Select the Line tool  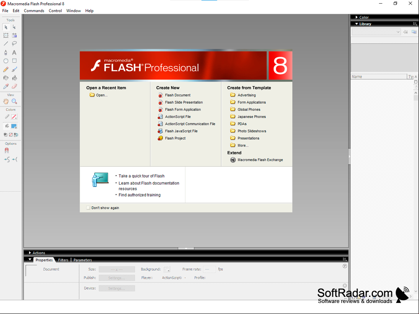[x=6, y=44]
